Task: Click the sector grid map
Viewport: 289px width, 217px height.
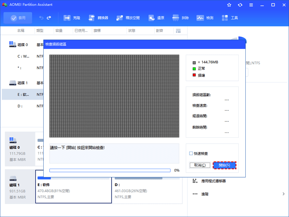Action: click(114, 96)
